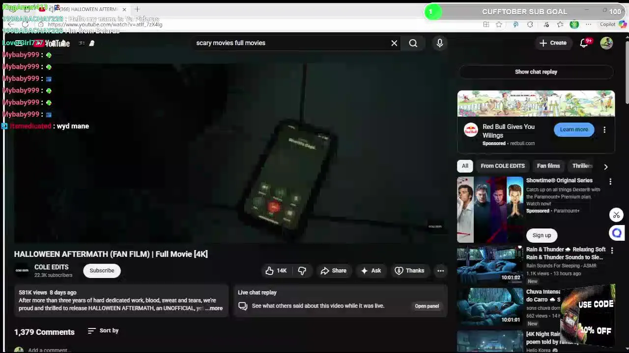The image size is (629, 353).
Task: Open browser Settings and more menu
Action: pyautogui.click(x=589, y=25)
